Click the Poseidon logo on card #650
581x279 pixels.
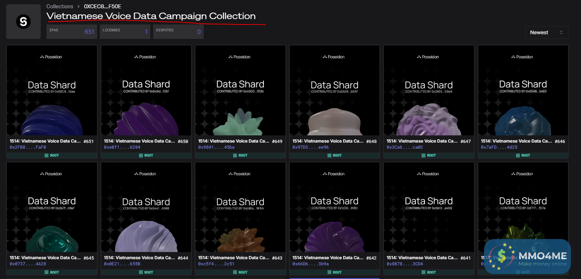coord(137,57)
